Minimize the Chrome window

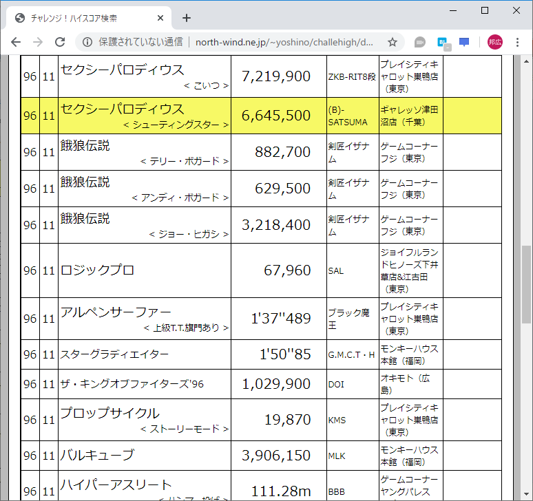click(453, 10)
